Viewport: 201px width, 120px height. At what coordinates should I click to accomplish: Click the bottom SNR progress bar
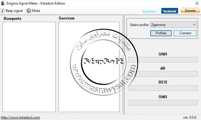click(163, 103)
